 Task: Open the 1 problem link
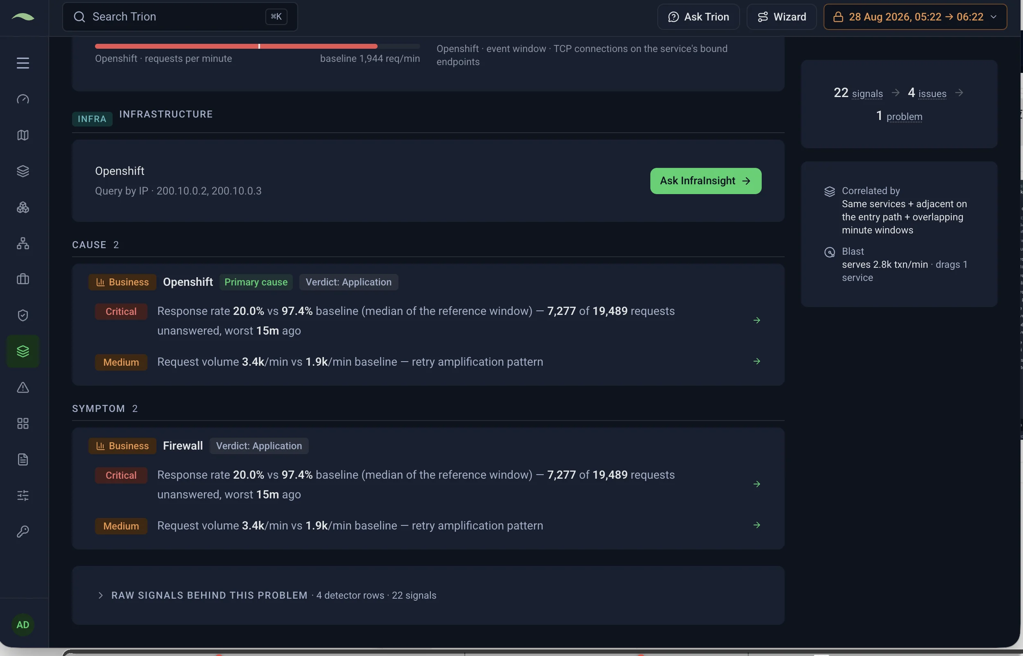pos(899,116)
